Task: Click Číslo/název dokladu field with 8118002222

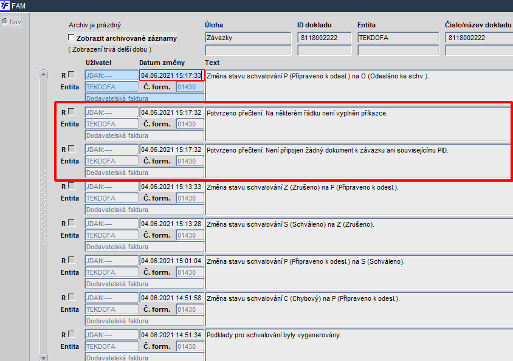Action: [x=479, y=38]
